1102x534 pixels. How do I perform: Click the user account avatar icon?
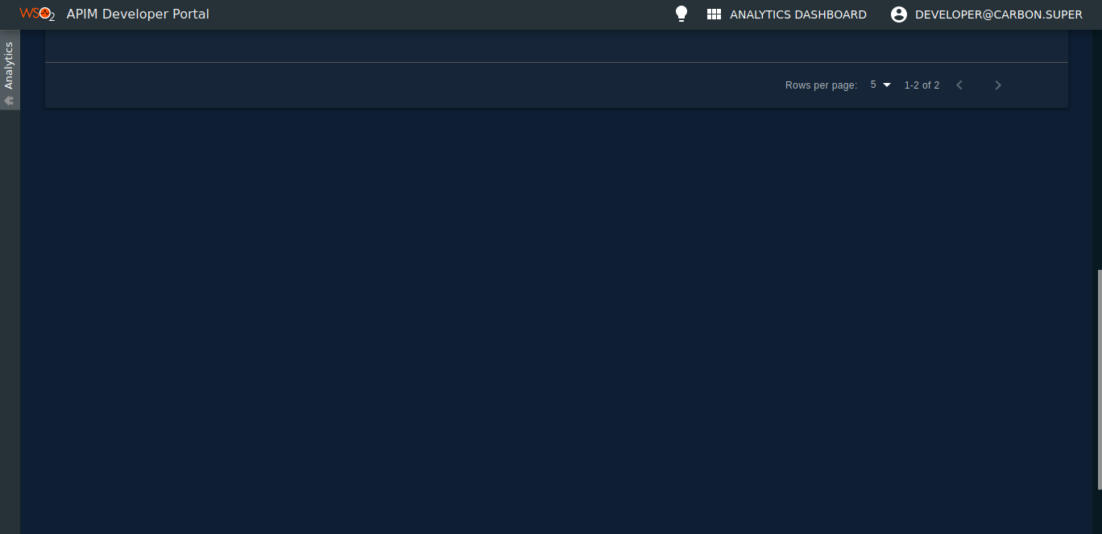(899, 14)
